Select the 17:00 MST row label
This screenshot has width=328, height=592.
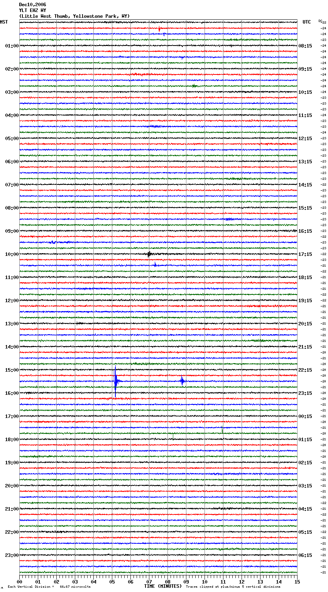(12, 416)
